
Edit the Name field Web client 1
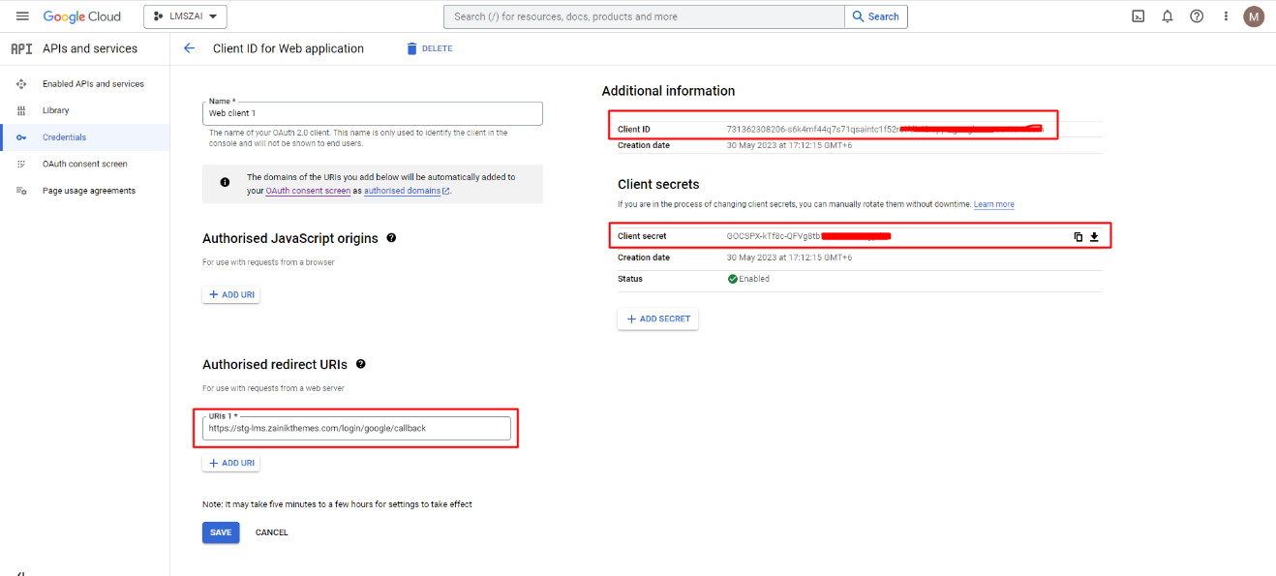click(373, 113)
